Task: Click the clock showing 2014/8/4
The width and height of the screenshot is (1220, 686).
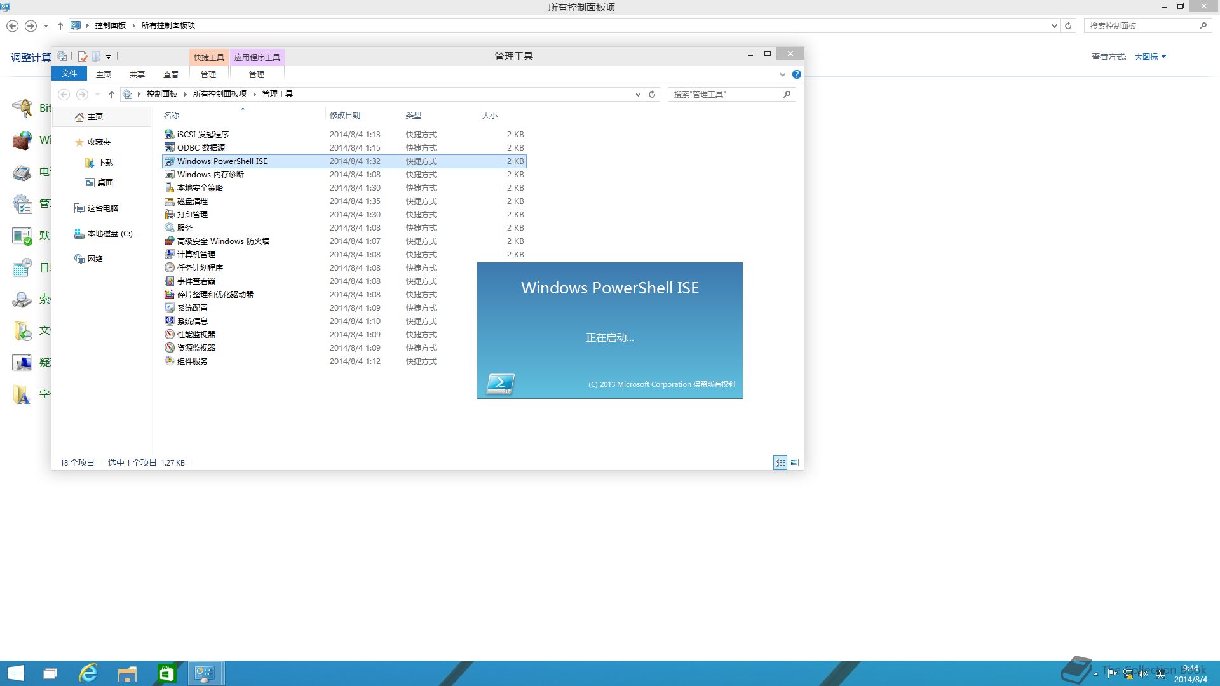Action: pyautogui.click(x=1190, y=674)
